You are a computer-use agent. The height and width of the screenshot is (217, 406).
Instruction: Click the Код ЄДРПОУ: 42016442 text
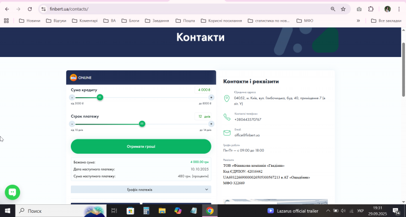(x=243, y=172)
